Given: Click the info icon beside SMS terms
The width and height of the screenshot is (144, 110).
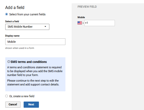Looking at the screenshot, I should click(x=9, y=62).
